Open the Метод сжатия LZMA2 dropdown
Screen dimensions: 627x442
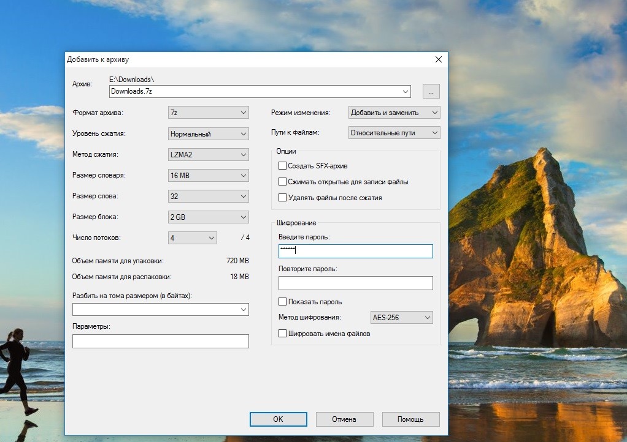209,154
